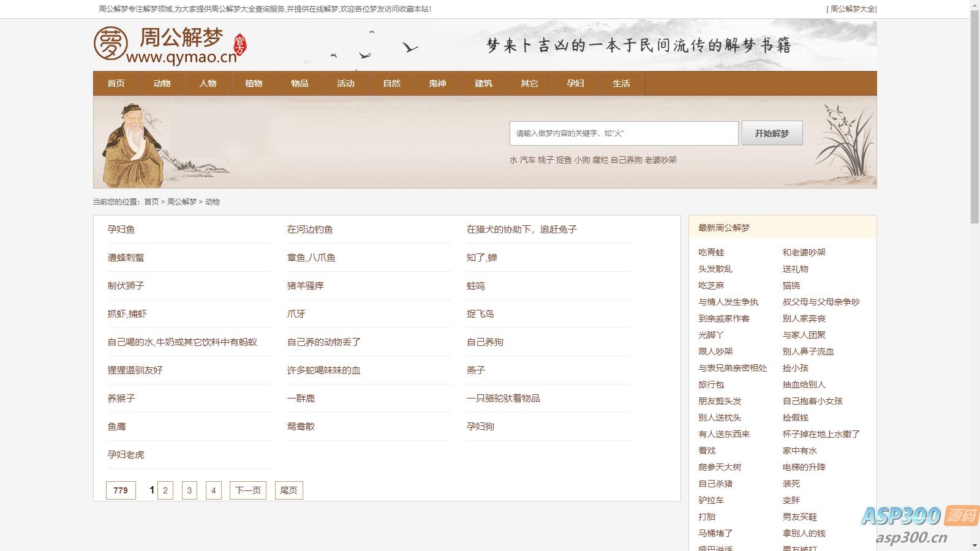Image resolution: width=980 pixels, height=551 pixels.
Task: Go to page 2 of results
Action: (165, 490)
